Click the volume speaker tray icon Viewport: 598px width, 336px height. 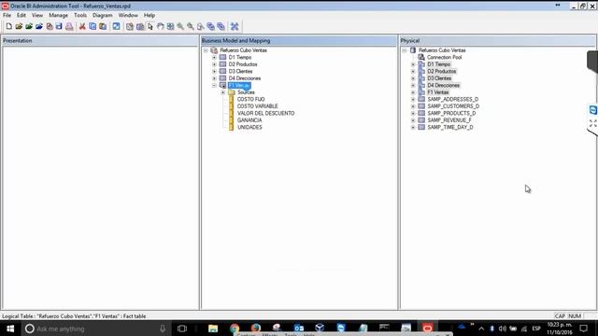click(503, 329)
